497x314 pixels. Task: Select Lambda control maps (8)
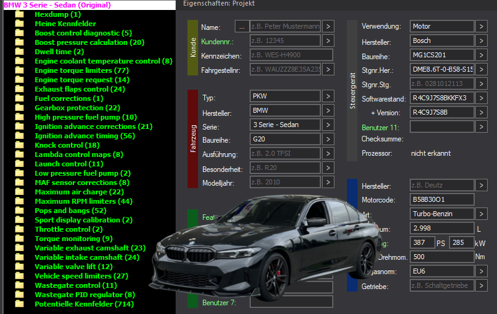point(79,155)
